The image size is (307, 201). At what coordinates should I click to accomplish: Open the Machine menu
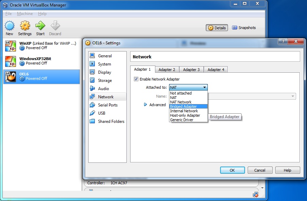[25, 14]
